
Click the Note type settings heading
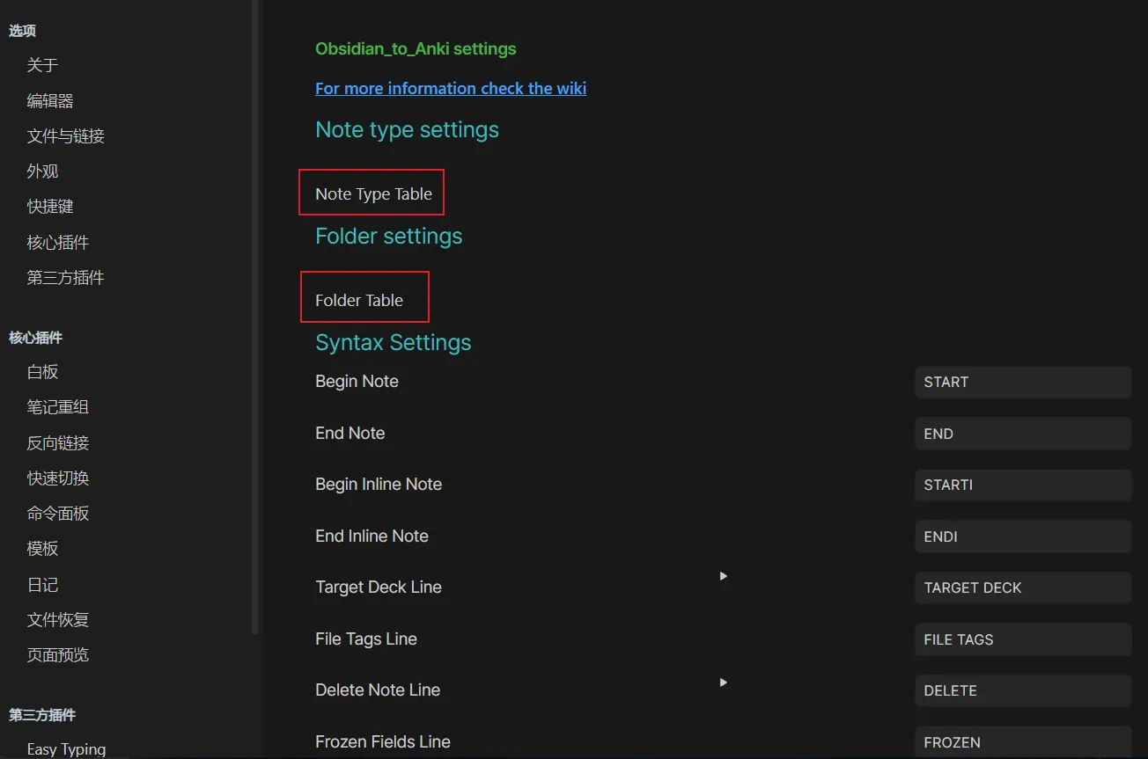[407, 129]
